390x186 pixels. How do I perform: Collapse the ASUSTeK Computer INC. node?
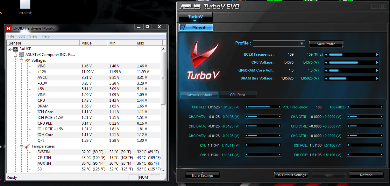[15, 55]
